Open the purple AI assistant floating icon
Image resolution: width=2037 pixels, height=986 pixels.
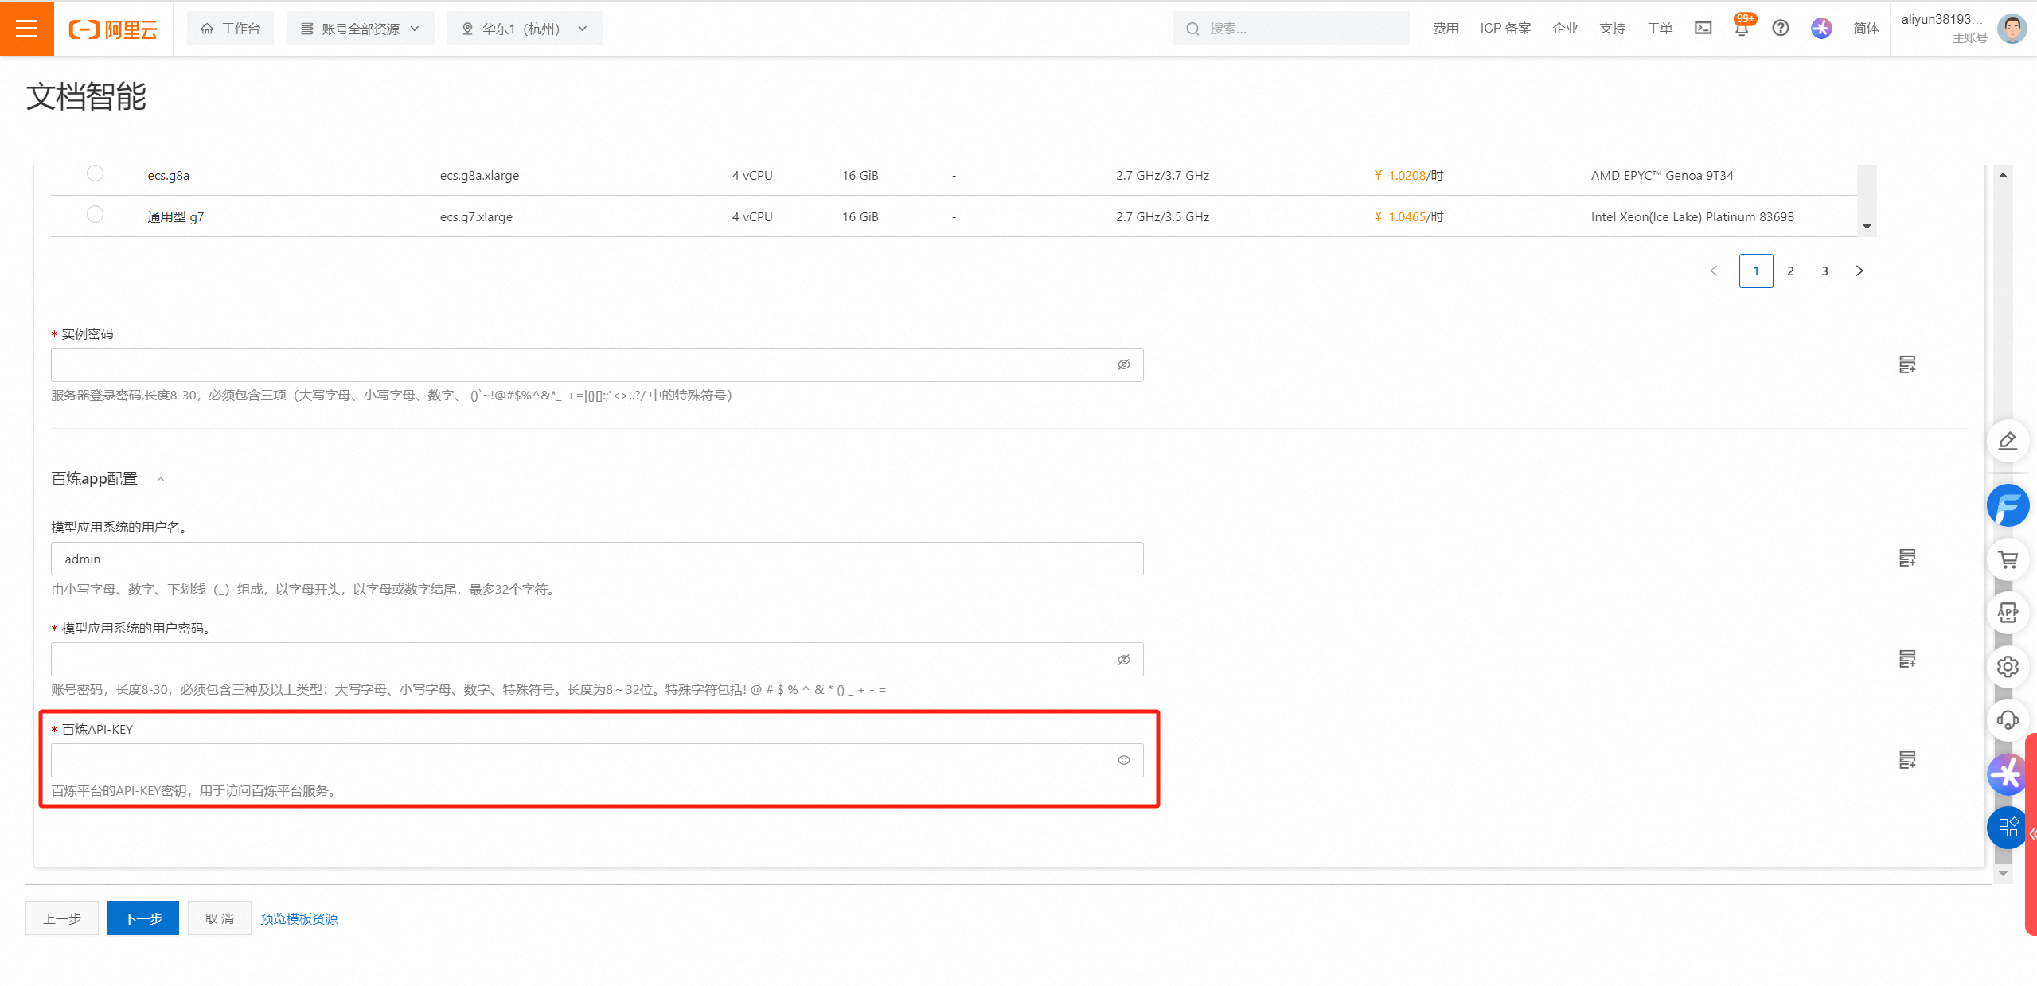[2006, 774]
